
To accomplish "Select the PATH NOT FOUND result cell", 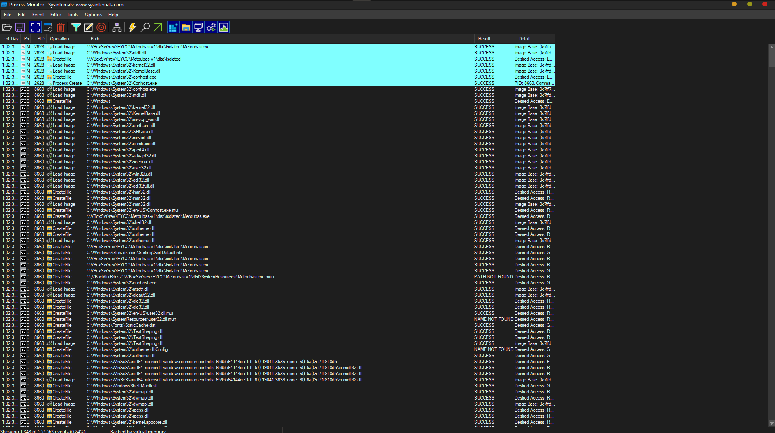I will point(494,277).
